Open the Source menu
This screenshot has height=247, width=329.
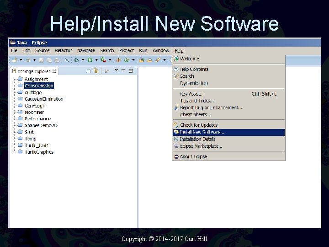point(42,51)
